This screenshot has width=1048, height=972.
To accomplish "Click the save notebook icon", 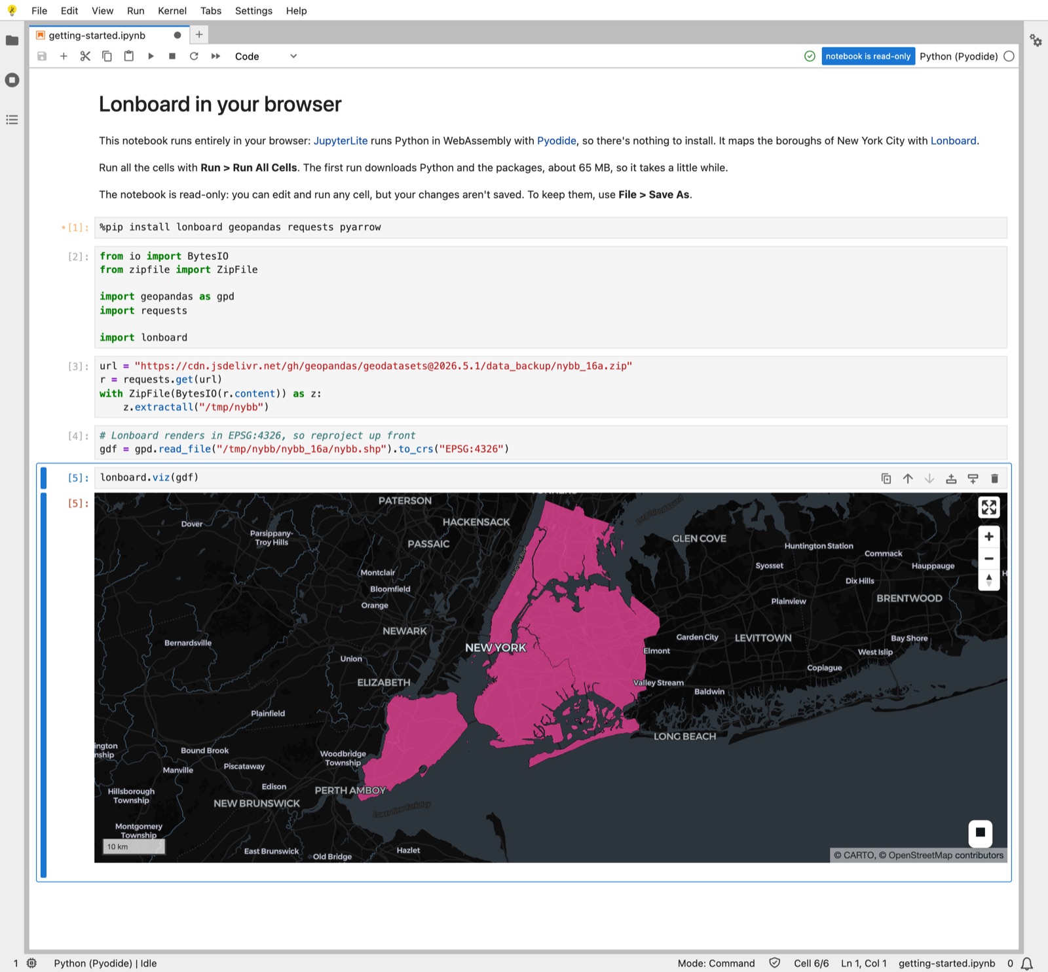I will 42,56.
